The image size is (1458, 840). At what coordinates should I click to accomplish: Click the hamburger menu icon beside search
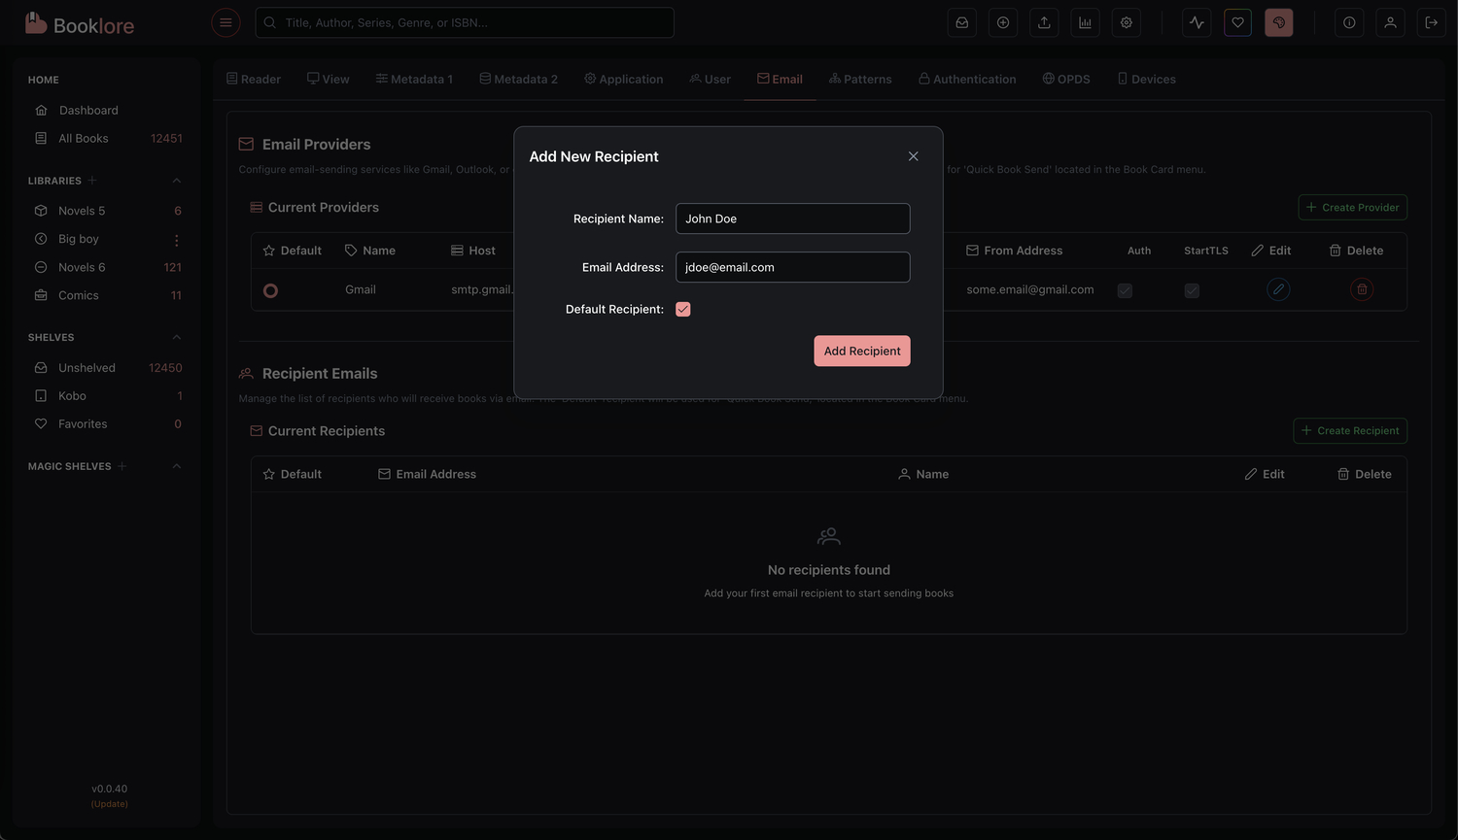pos(226,21)
